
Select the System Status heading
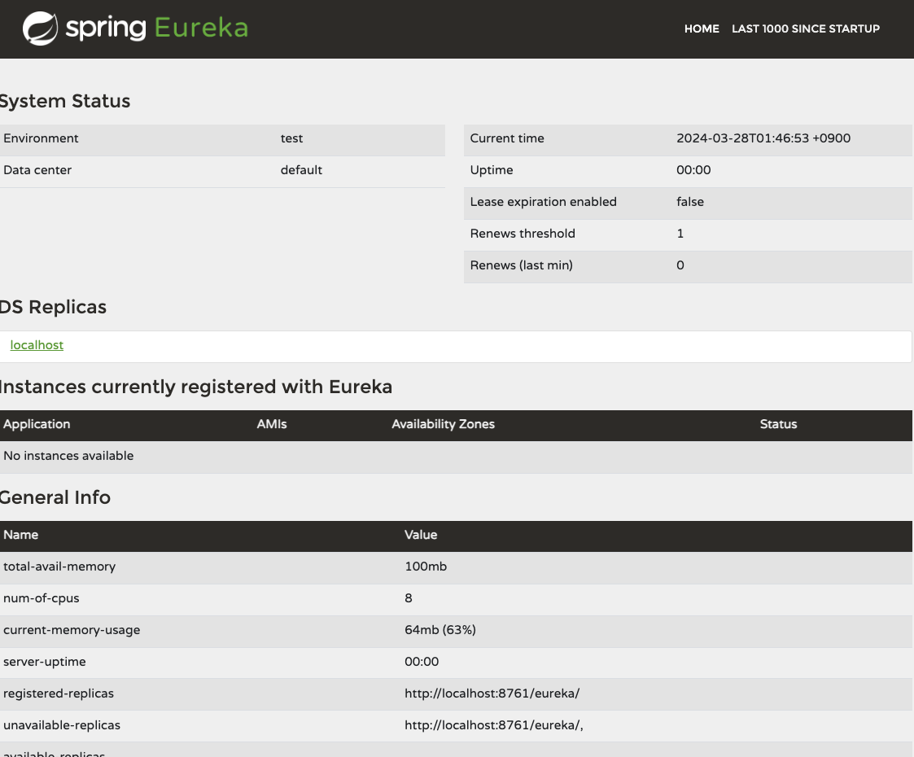pos(64,101)
